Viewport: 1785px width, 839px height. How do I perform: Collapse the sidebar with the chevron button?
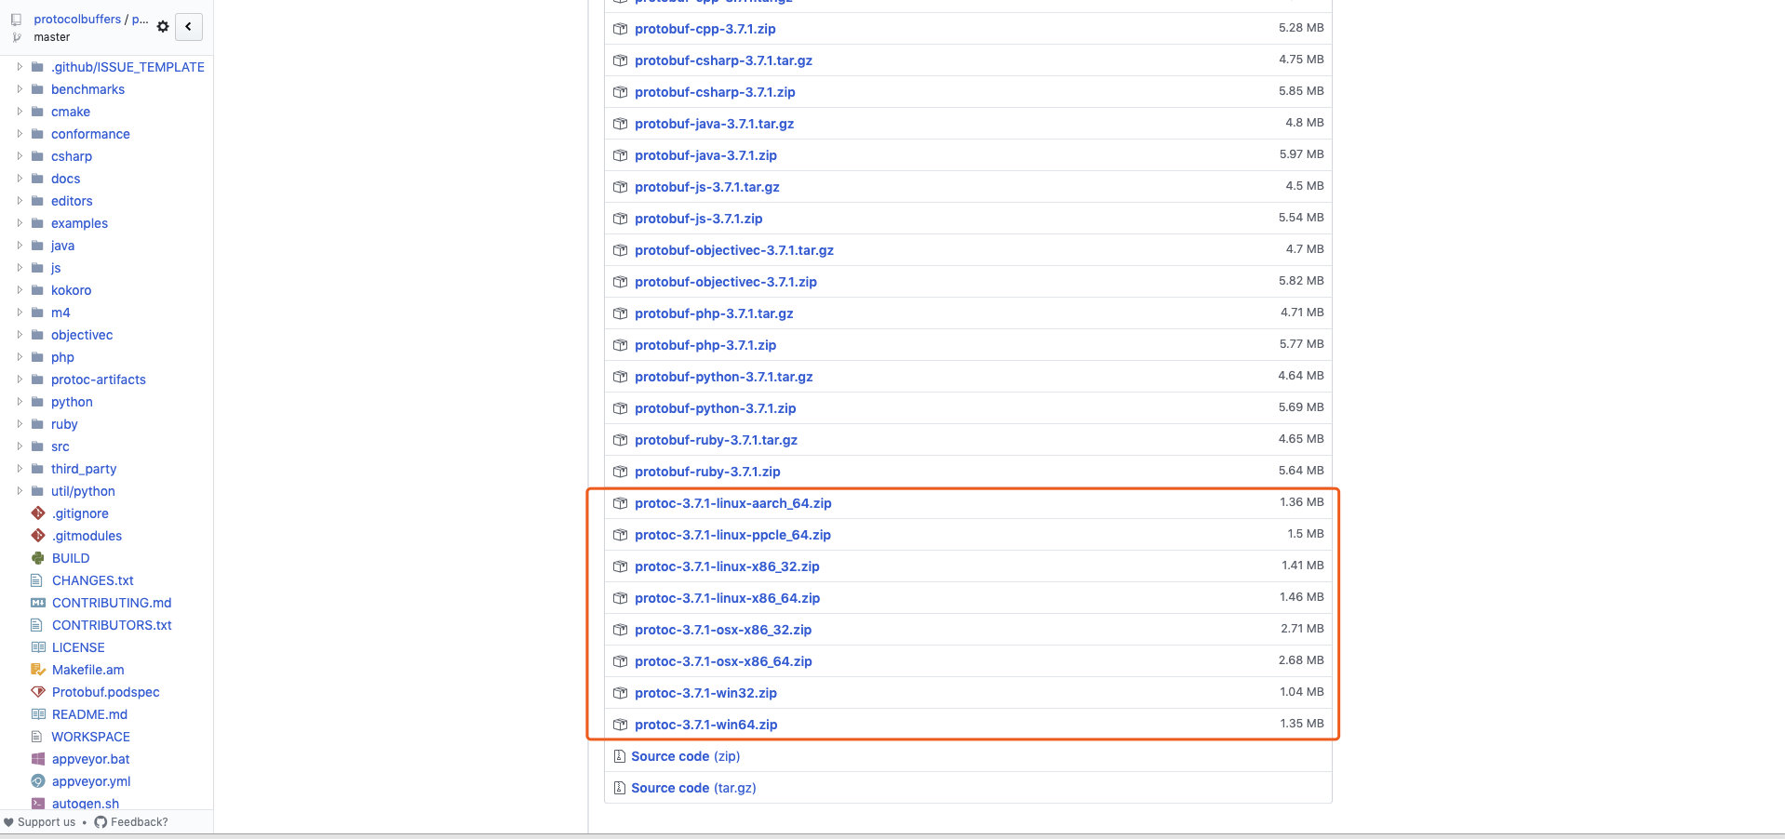189,27
